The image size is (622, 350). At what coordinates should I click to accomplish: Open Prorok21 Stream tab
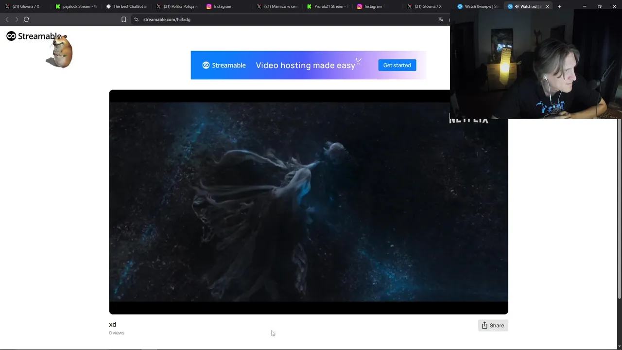pyautogui.click(x=327, y=6)
